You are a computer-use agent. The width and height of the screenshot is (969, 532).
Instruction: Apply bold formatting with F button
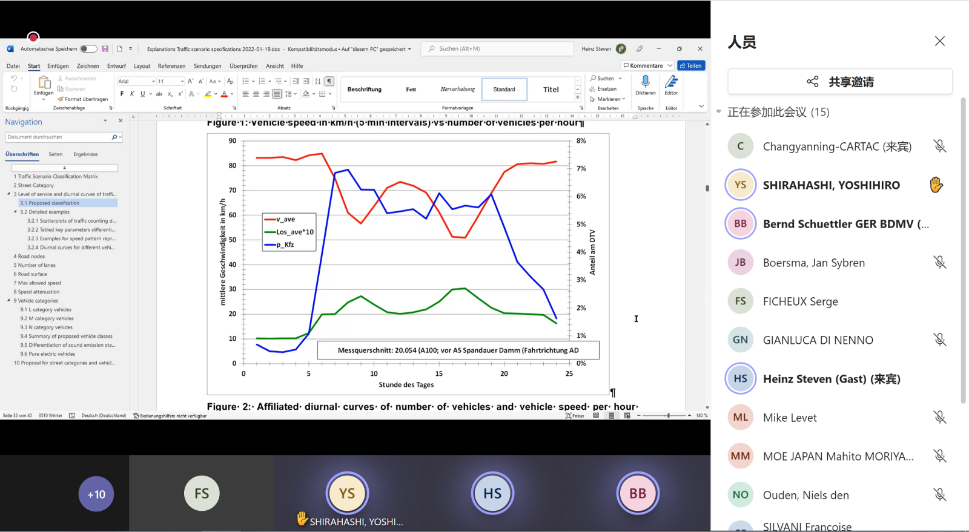[122, 94]
